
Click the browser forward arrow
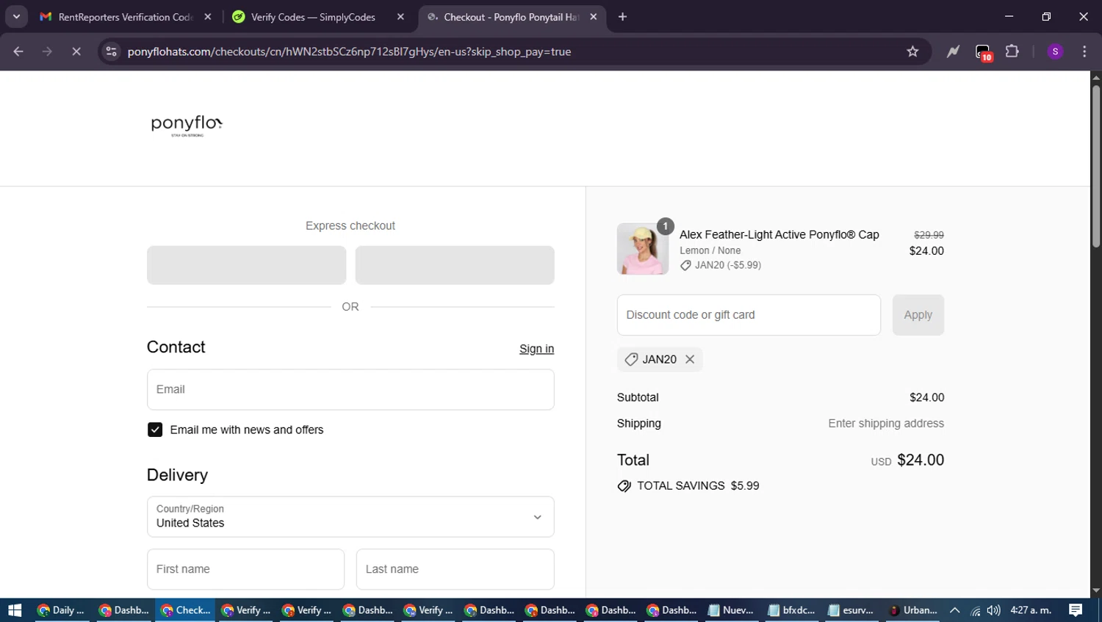(47, 51)
